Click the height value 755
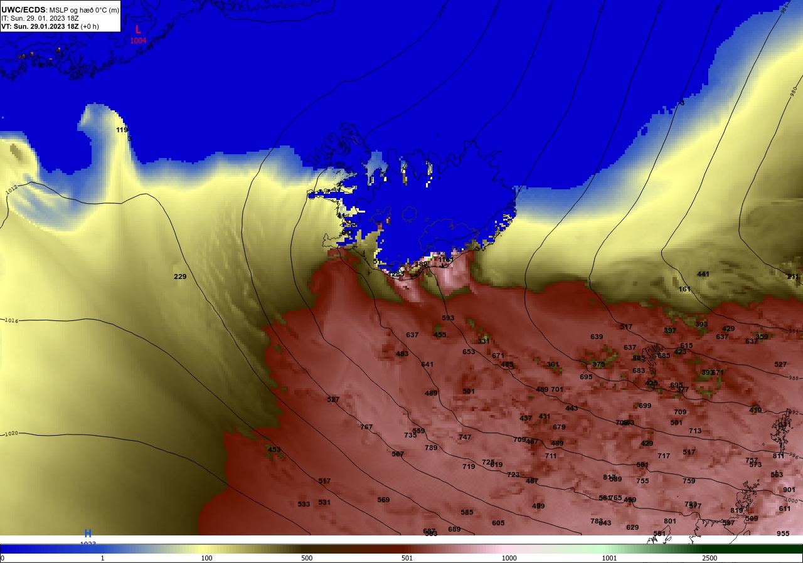 [642, 481]
